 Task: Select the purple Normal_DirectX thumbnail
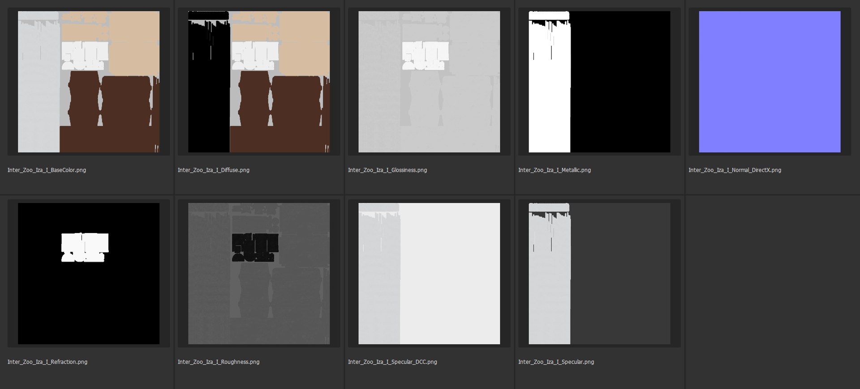tap(770, 82)
